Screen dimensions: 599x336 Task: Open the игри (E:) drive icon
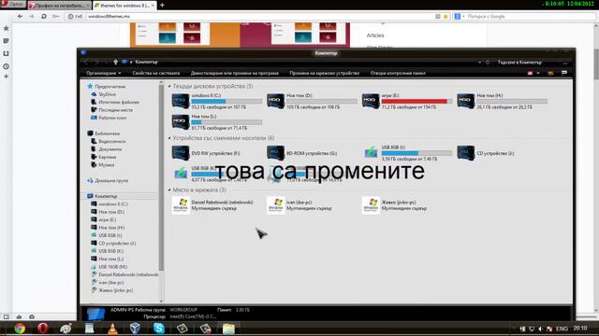tap(371, 101)
